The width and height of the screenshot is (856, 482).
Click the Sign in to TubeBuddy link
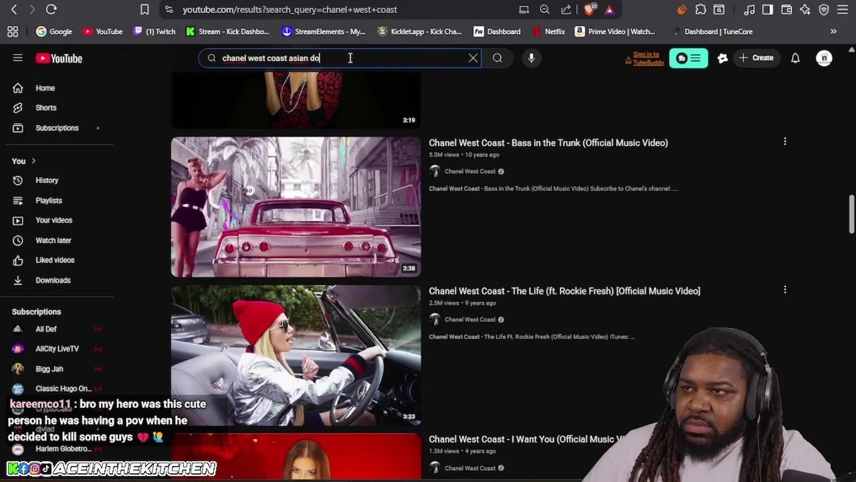646,58
